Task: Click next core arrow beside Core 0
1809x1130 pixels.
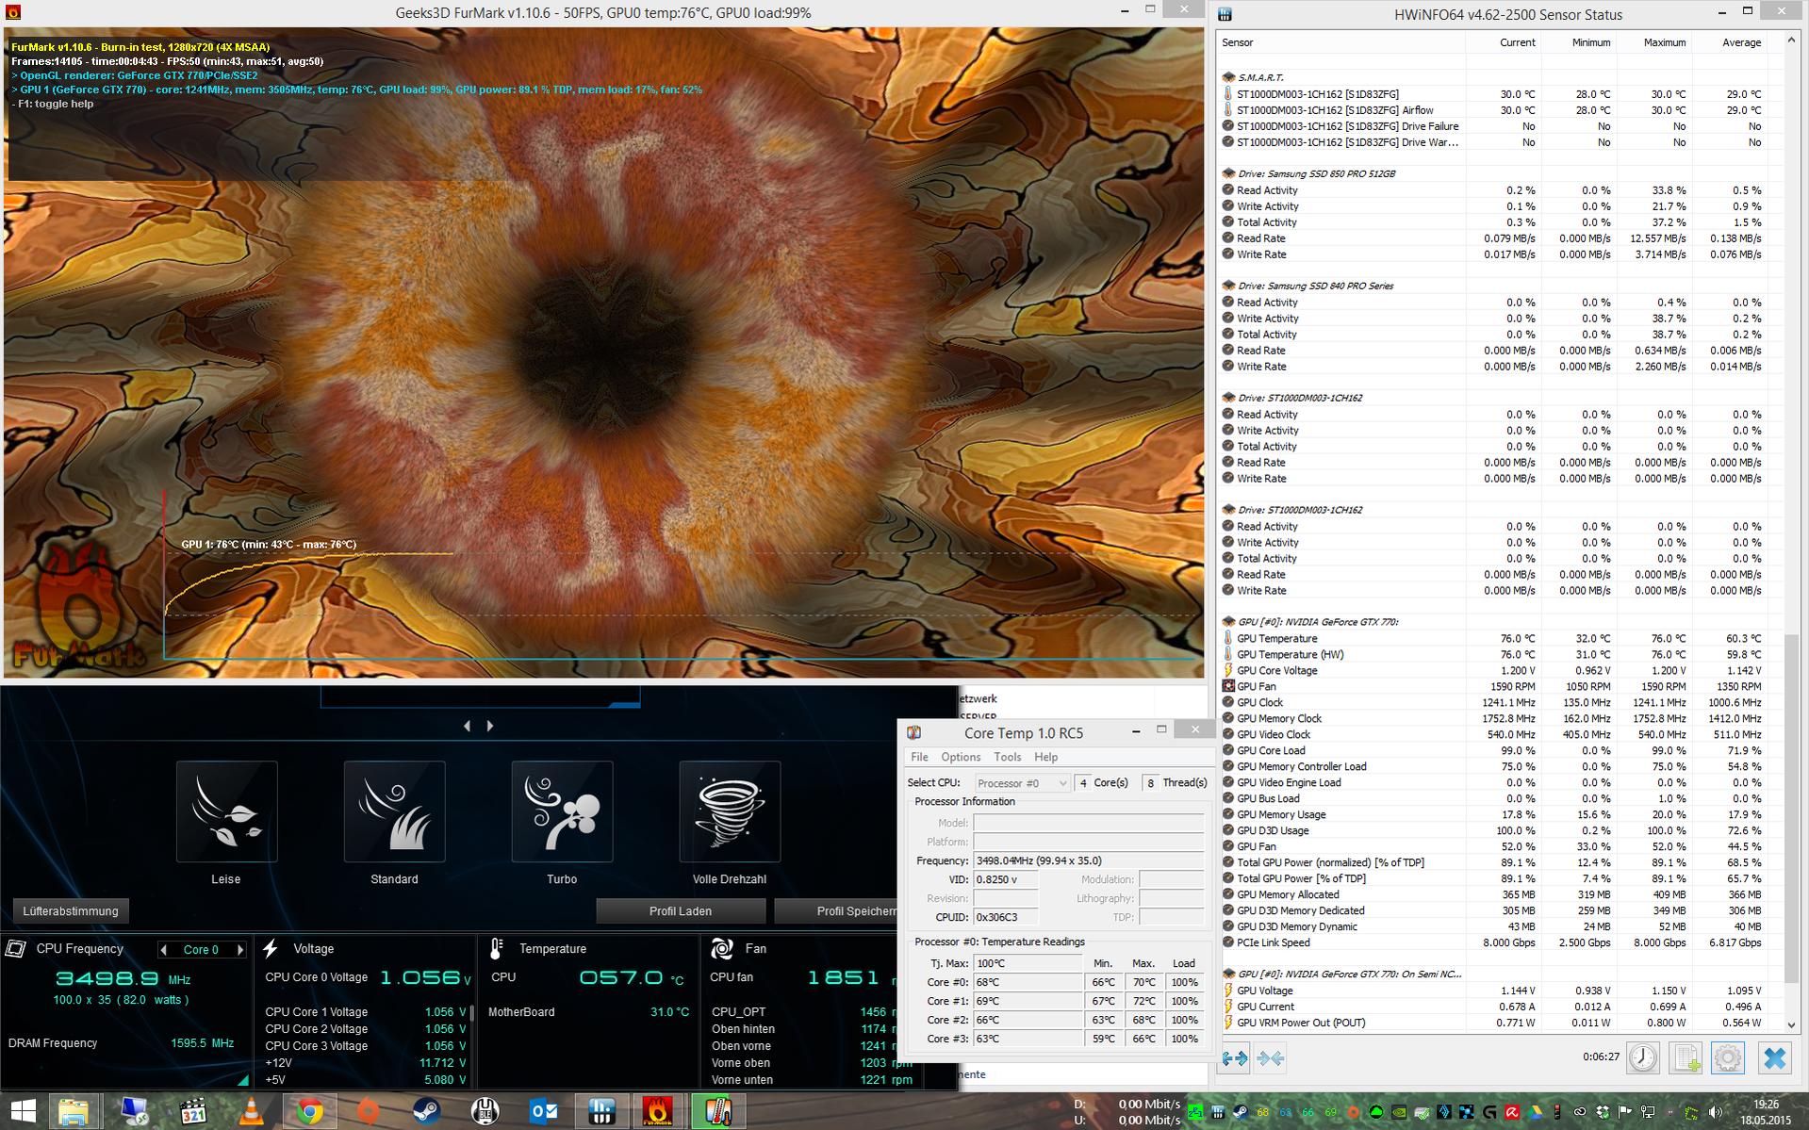Action: [239, 950]
